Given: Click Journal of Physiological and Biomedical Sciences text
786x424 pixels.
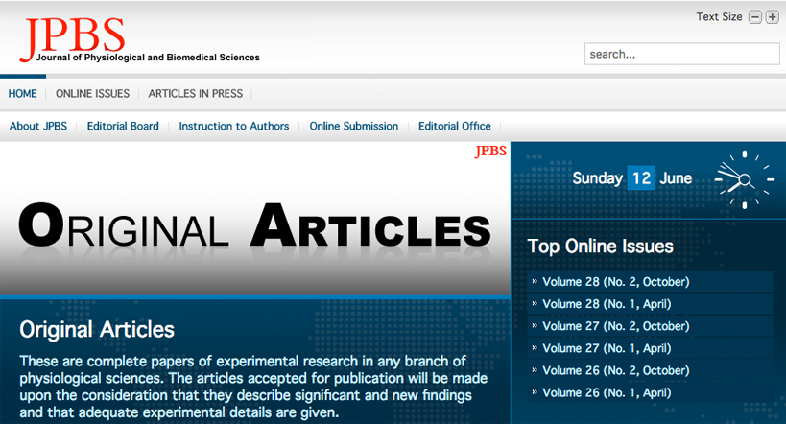Looking at the screenshot, I should (x=148, y=58).
